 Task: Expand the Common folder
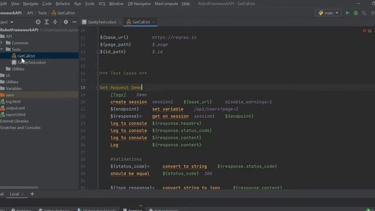pyautogui.click(x=2, y=43)
